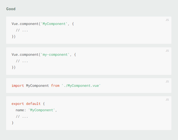Image resolution: width=178 pixels, height=140 pixels.
Task: Click the 'MyComponent' string in the first Vue.component call
Action: pos(54,24)
